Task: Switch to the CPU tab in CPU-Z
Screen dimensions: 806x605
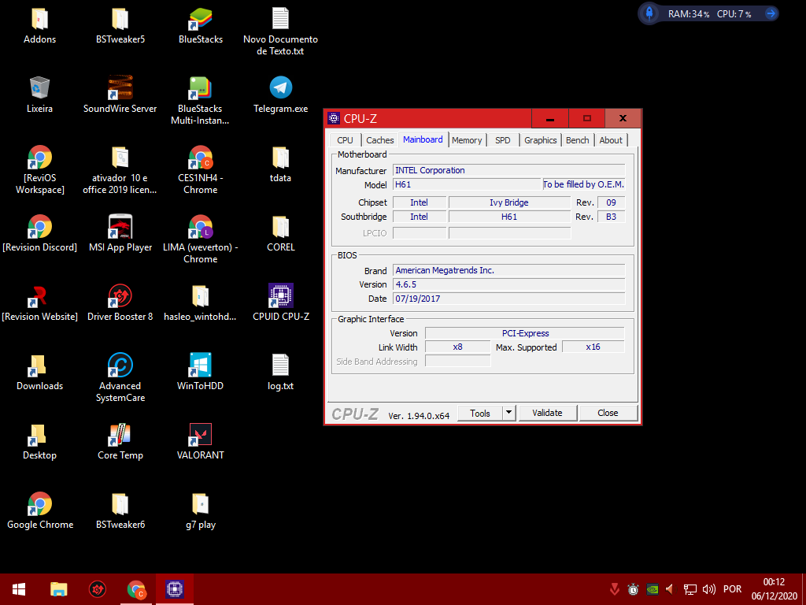Action: coord(345,140)
